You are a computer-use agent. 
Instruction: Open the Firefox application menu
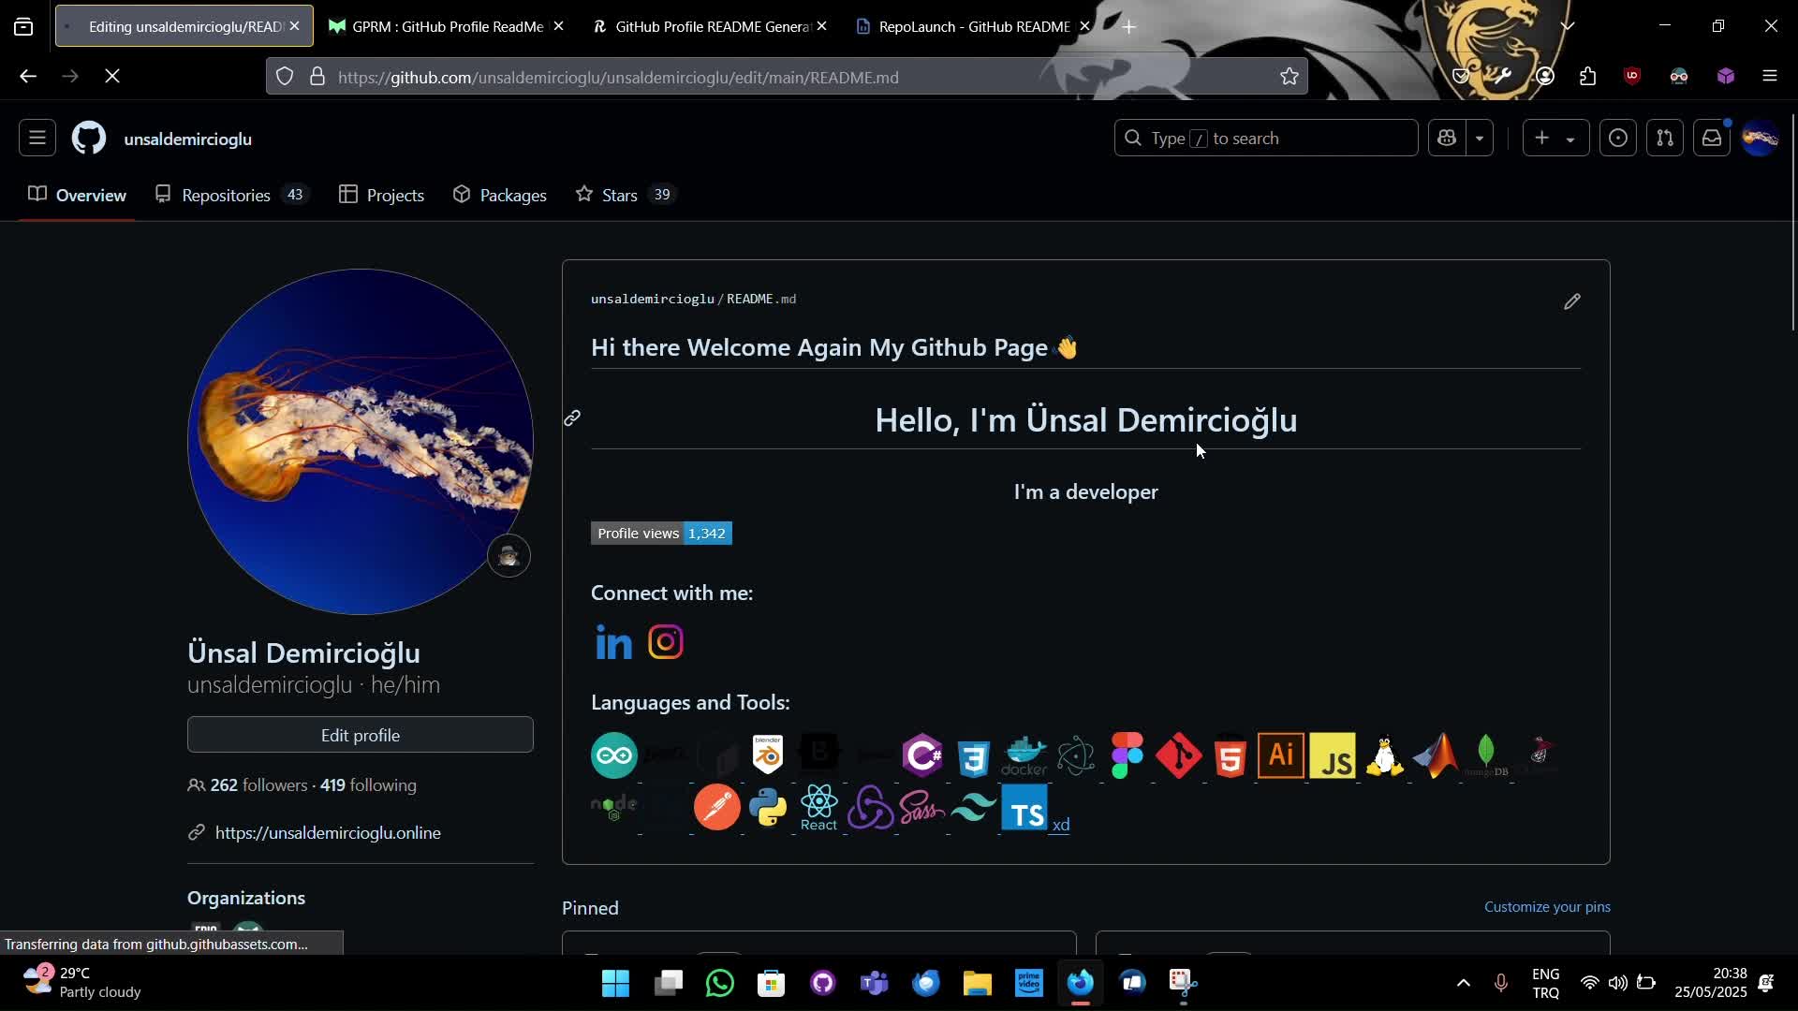[x=1770, y=77]
